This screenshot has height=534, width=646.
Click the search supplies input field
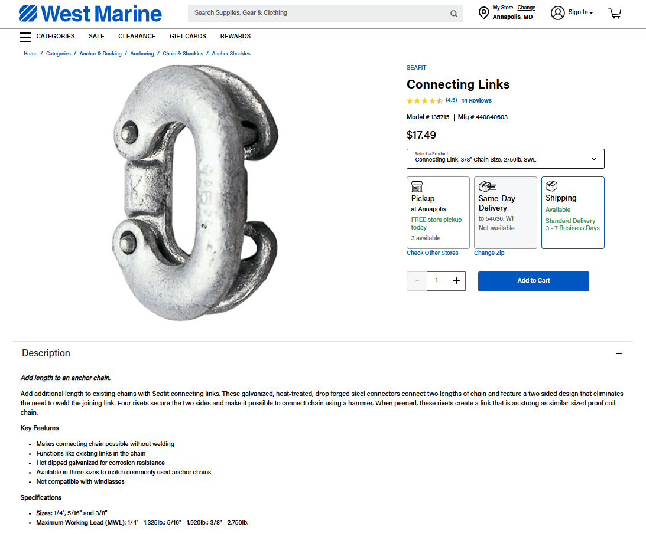click(x=319, y=13)
